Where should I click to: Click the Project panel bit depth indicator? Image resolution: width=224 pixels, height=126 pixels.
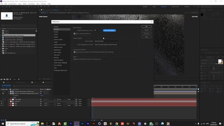(14, 79)
